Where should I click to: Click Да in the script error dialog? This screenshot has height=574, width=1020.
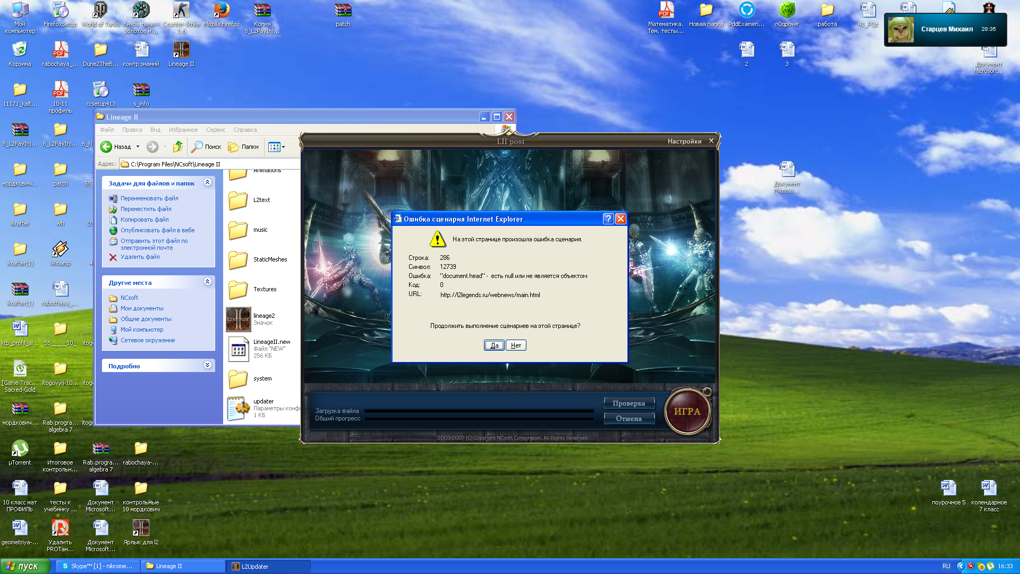click(494, 345)
